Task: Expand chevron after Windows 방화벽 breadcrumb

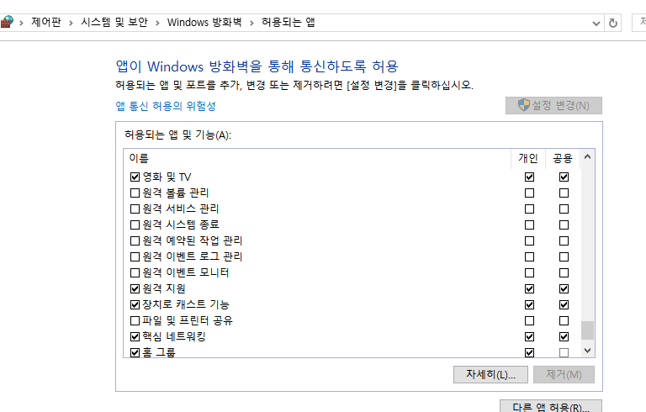Action: click(252, 23)
